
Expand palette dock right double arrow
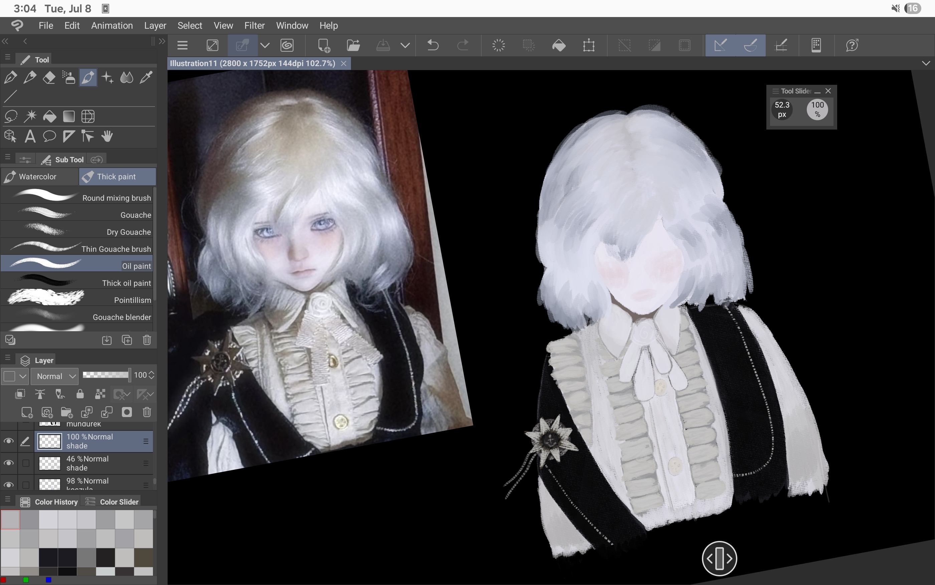click(162, 41)
